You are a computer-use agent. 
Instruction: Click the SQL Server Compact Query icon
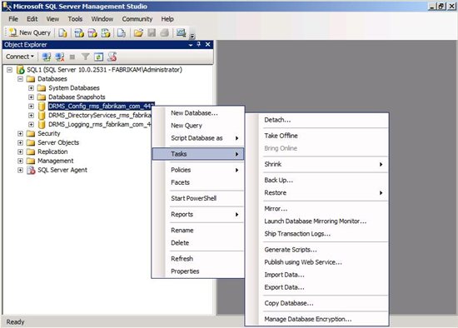[122, 32]
